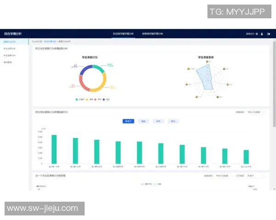This screenshot has height=220, width=276.
Task: Click the far-right radar chart emoji icon
Action: click(x=229, y=84)
